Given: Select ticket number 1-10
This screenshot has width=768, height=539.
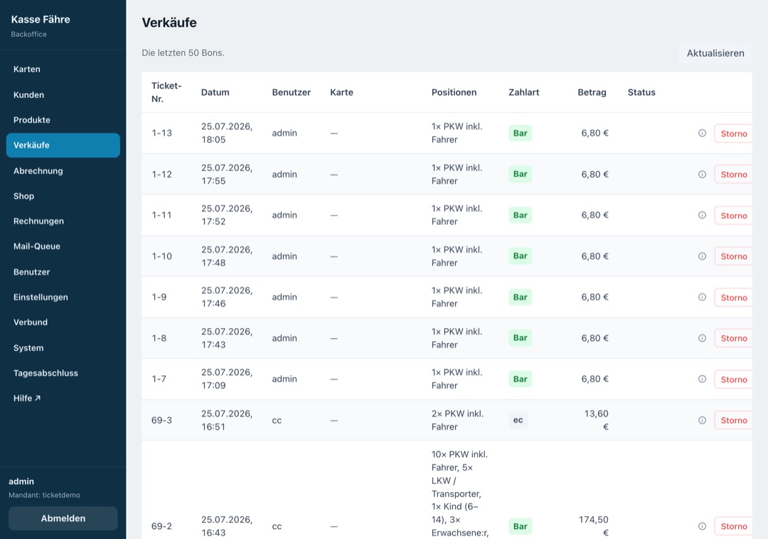Looking at the screenshot, I should pos(161,256).
